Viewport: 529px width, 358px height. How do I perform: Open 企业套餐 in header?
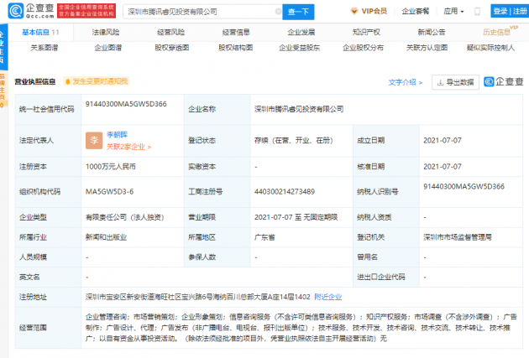(416, 12)
